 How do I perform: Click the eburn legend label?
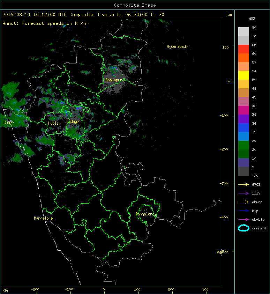click(x=257, y=202)
